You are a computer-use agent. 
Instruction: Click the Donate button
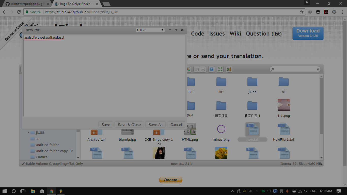pos(171,180)
